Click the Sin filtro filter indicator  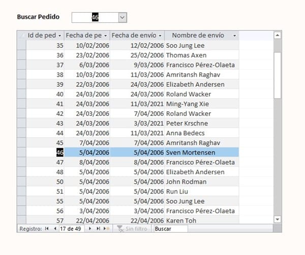pos(131,229)
